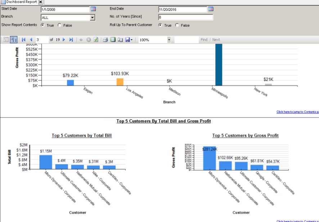Image resolution: width=319 pixels, height=222 pixels.
Task: Go to the previous report page
Action: tap(31, 40)
